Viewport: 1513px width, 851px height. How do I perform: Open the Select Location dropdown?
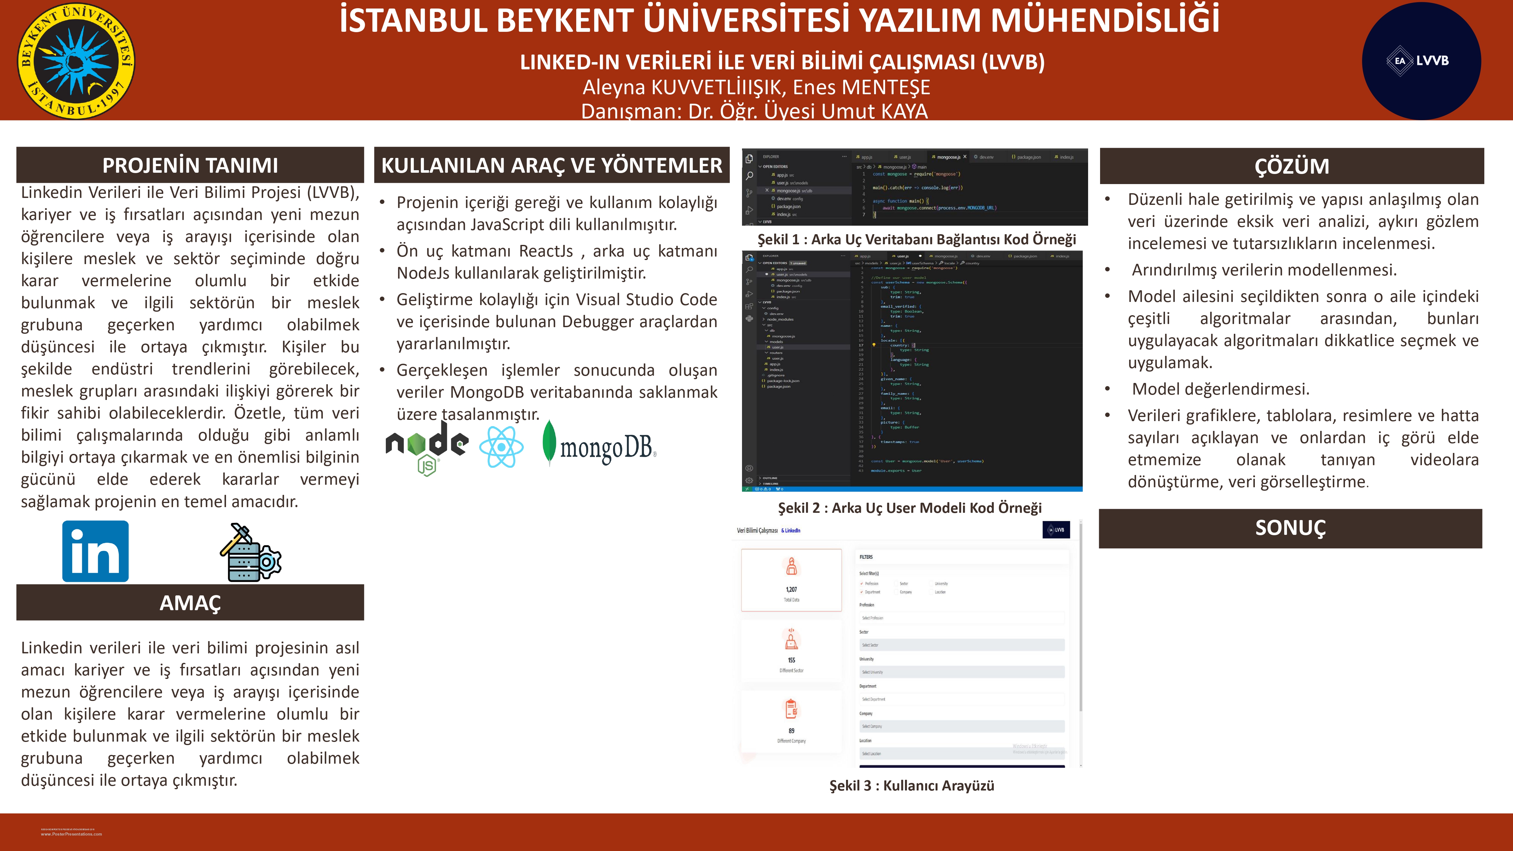tap(963, 754)
